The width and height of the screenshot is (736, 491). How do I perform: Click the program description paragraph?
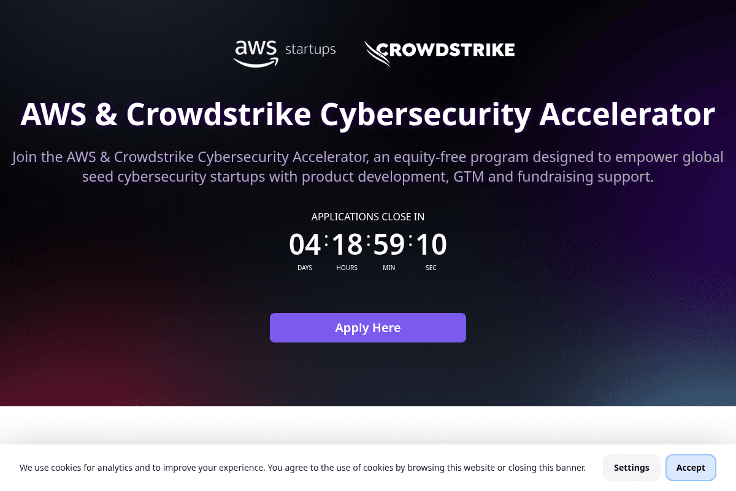[x=367, y=166]
